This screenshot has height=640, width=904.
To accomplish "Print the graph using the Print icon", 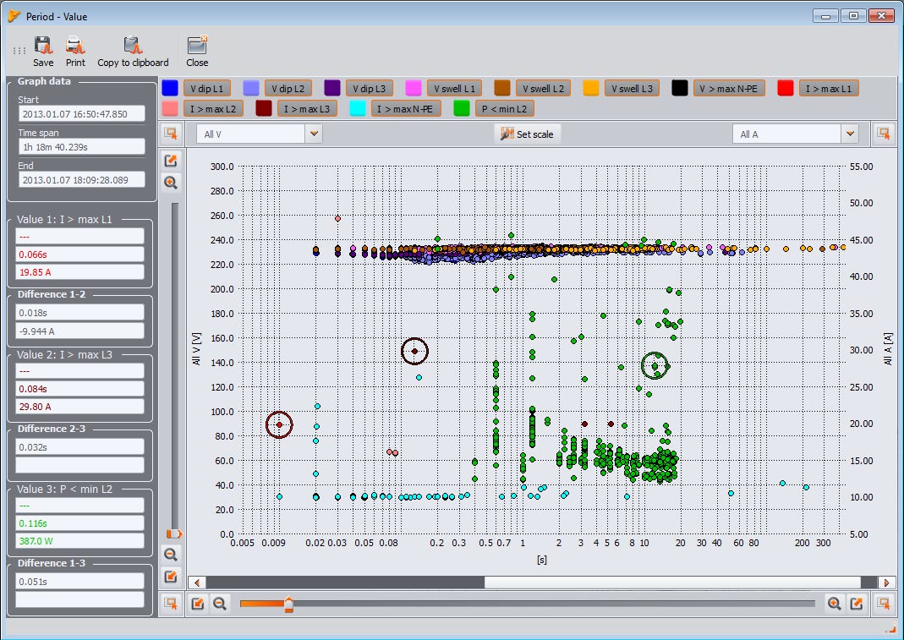I will point(75,46).
